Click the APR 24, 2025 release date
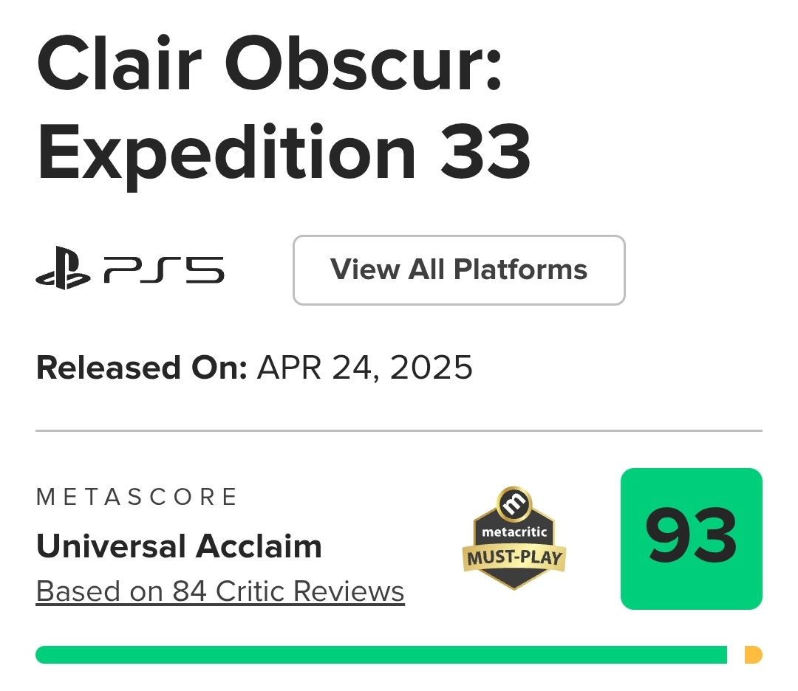The height and width of the screenshot is (691, 798). pos(364,368)
